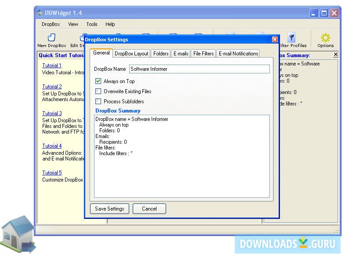Maximize the DDWidget window
This screenshot has height=258, width=345.
pos(324,13)
